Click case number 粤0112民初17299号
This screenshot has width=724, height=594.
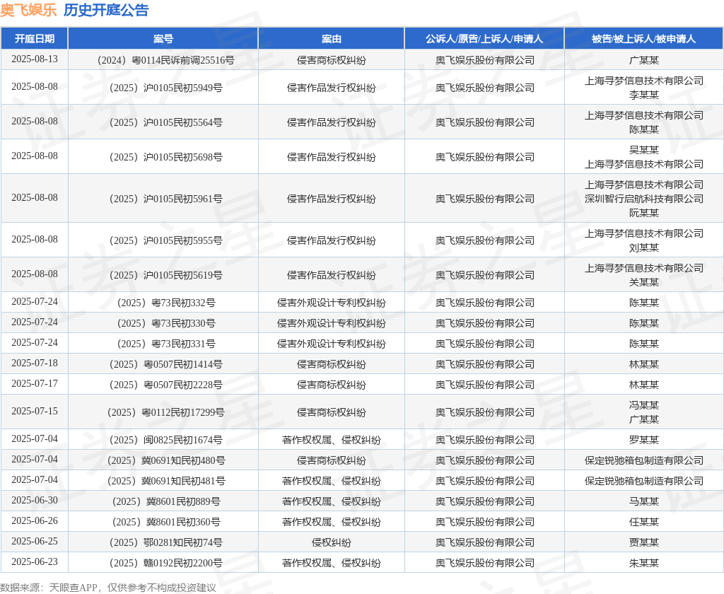point(183,412)
